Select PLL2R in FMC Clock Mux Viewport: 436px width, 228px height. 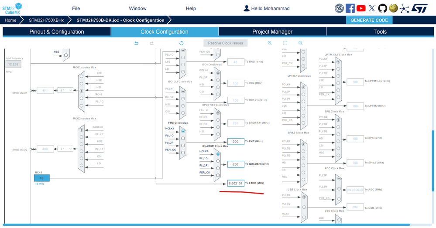point(183,146)
